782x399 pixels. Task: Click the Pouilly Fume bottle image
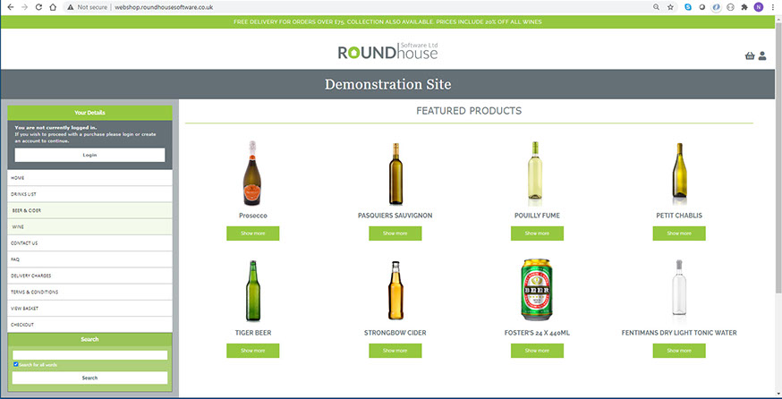click(x=535, y=173)
